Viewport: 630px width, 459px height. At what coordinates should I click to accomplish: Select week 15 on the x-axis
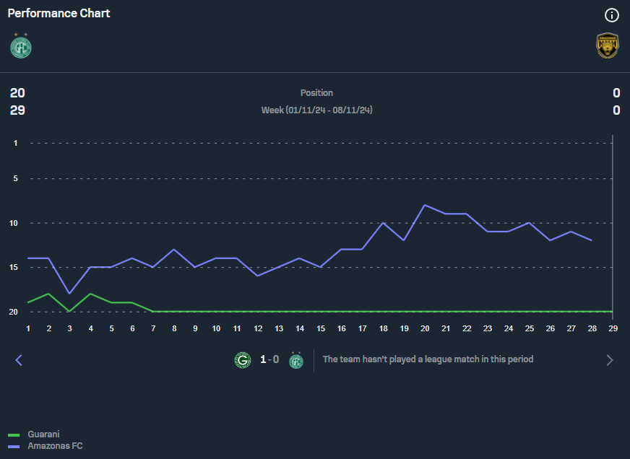click(321, 328)
